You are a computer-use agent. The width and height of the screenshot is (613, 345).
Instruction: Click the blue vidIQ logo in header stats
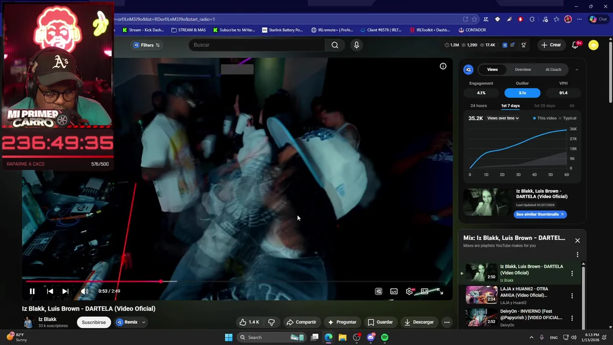click(x=505, y=45)
